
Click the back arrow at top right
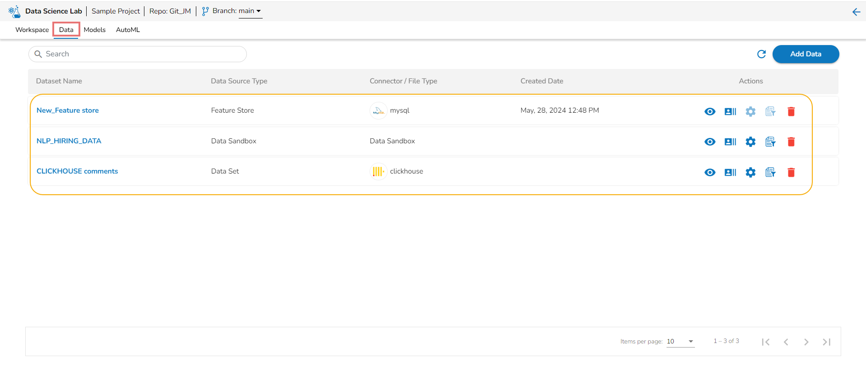856,12
